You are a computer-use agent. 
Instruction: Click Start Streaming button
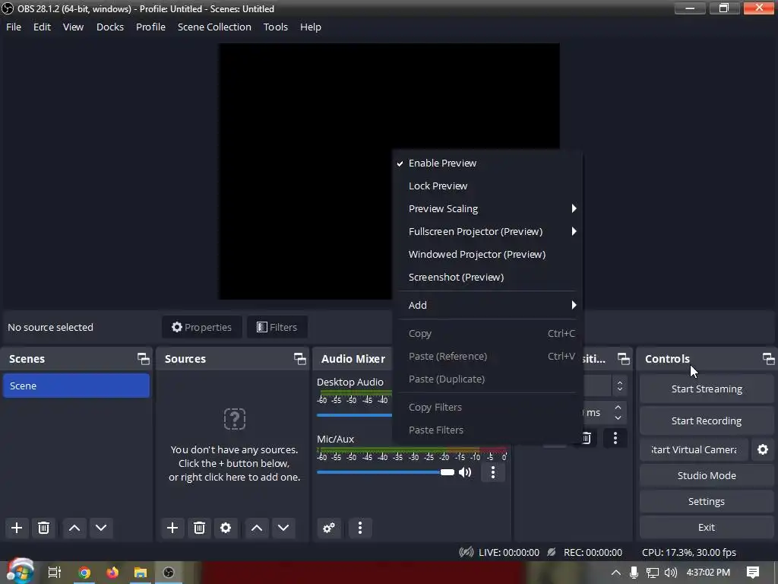click(707, 389)
